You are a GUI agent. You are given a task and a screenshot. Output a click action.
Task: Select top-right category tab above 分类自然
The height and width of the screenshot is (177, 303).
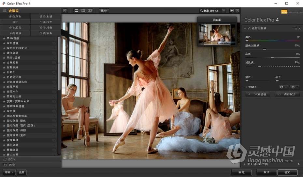point(46,17)
